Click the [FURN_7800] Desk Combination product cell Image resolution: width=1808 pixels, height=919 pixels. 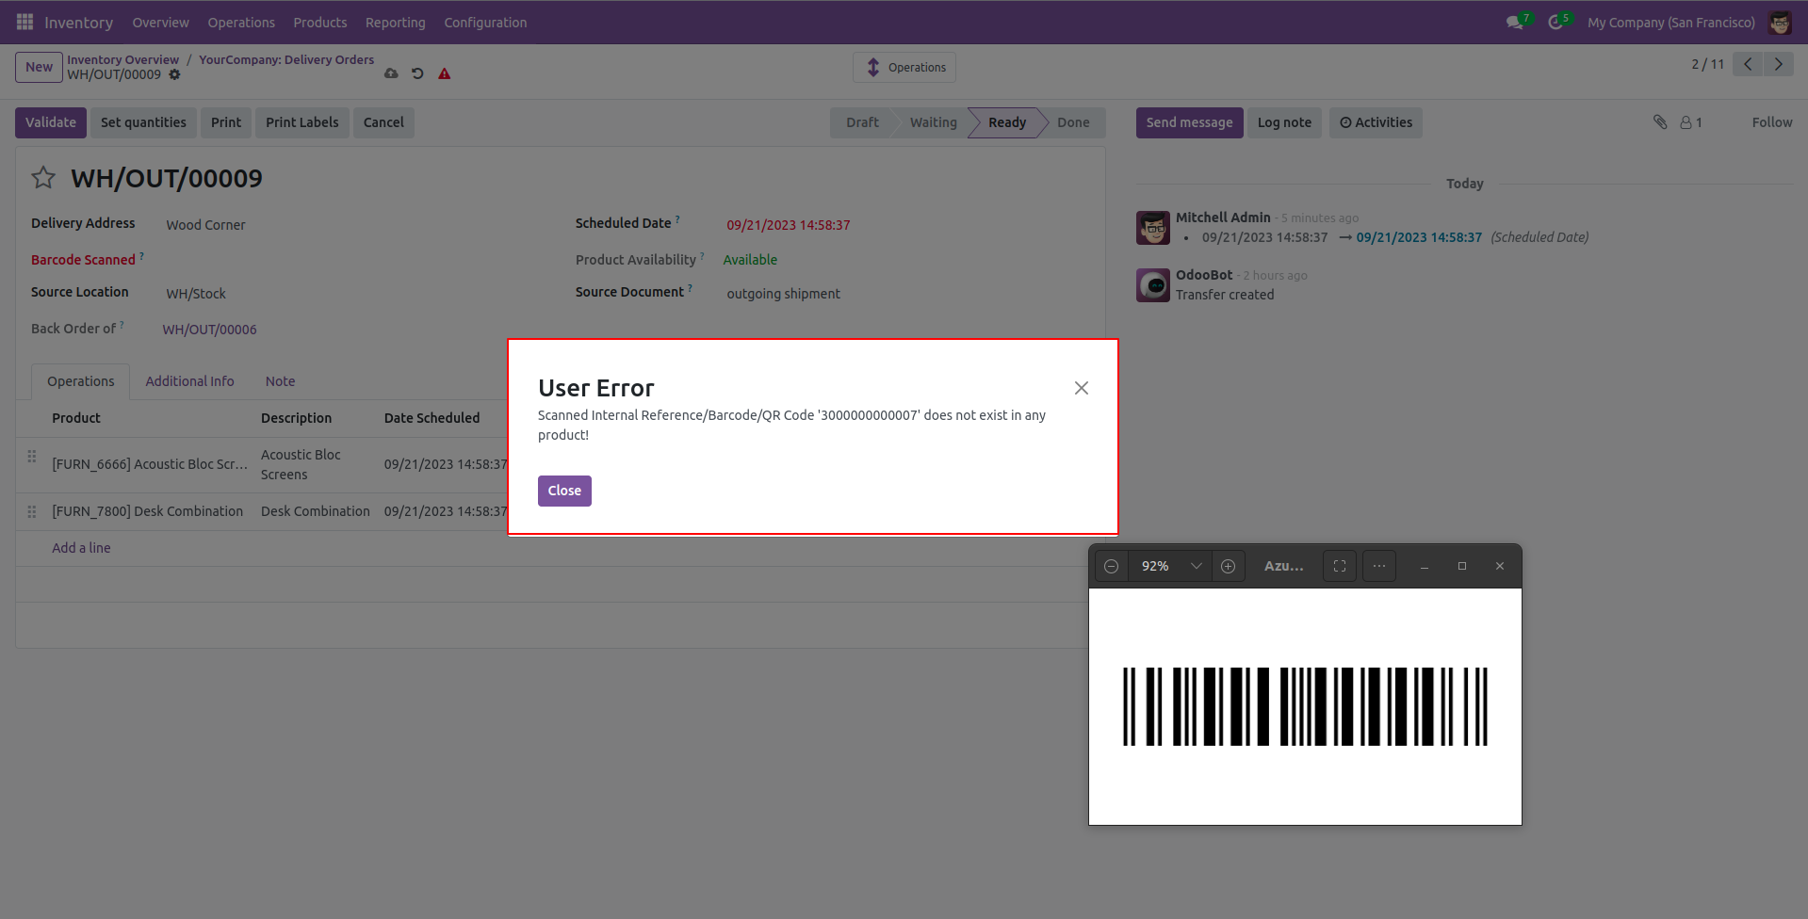(x=147, y=511)
